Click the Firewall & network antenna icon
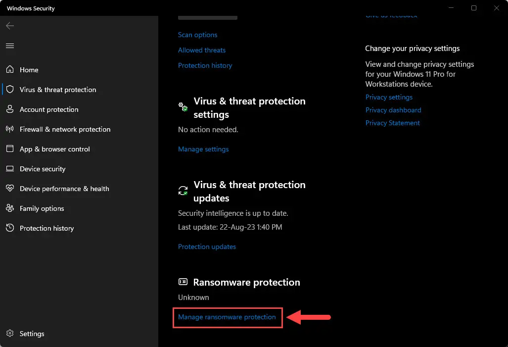 click(x=10, y=129)
